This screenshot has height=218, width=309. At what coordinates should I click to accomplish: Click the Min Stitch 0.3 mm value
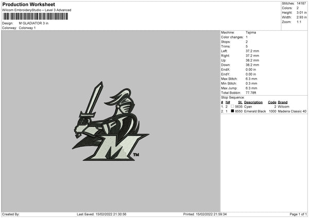click(251, 84)
